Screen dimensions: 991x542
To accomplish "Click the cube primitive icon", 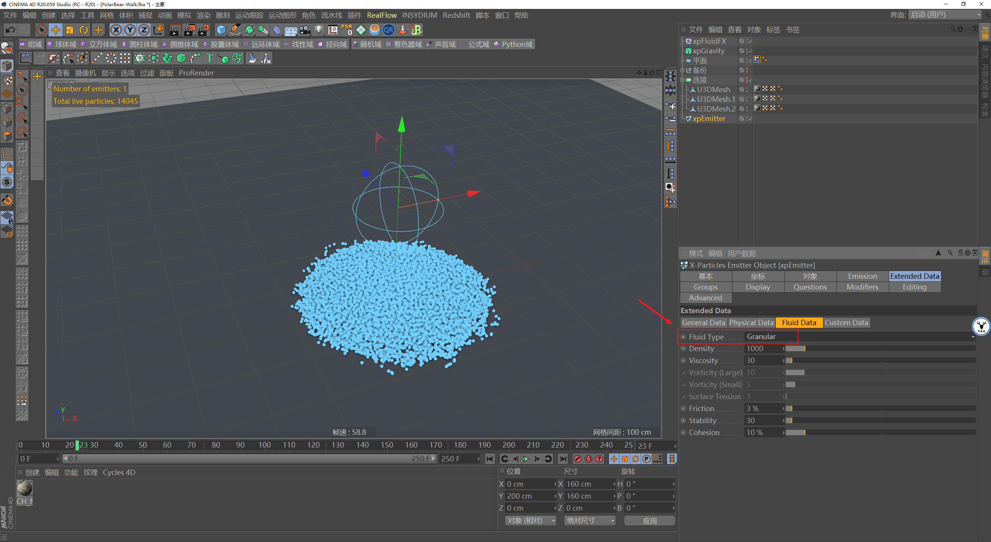I will (221, 30).
